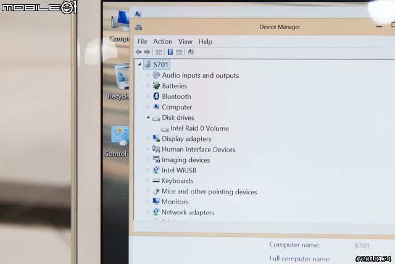
Task: Select the Keyboards label
Action: point(177,181)
